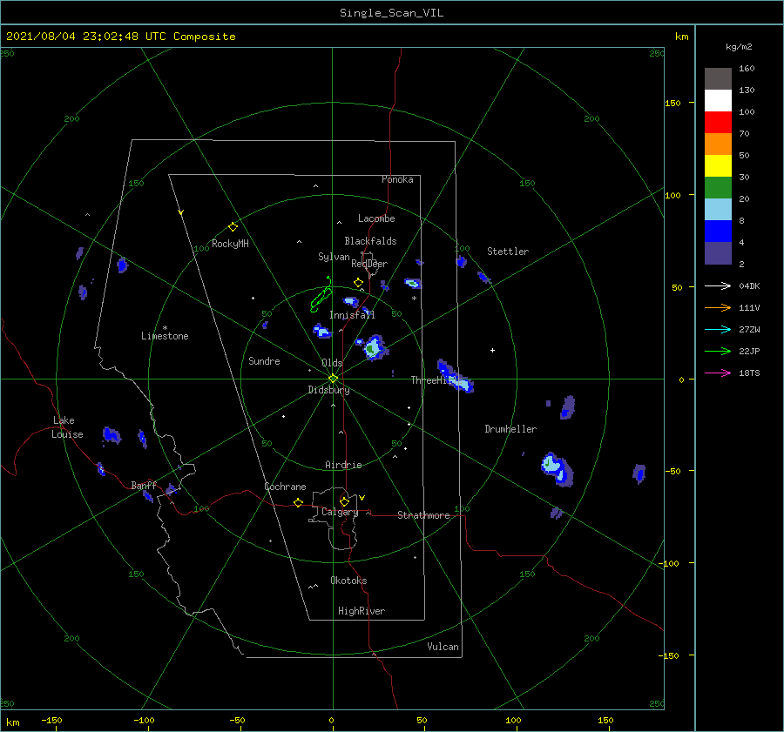Select the large light-blue cell southeast of Drumheller

(557, 469)
